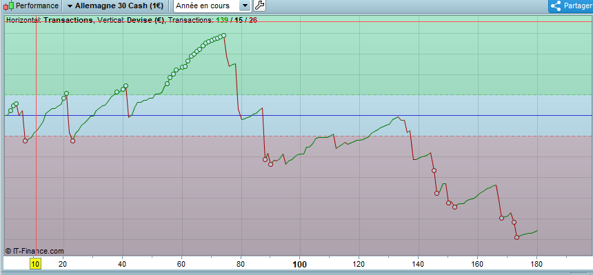The height and width of the screenshot is (275, 593).
Task: Click the 160 transactions axis label
Action: point(477,264)
